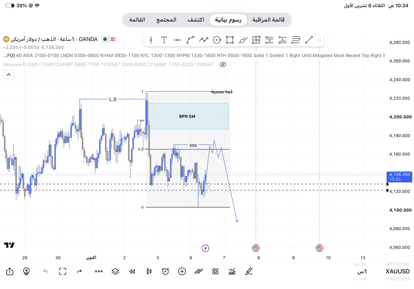Open the القائمة tab

[137, 20]
